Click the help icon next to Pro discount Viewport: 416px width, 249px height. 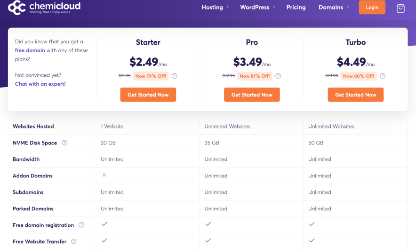coord(278,76)
